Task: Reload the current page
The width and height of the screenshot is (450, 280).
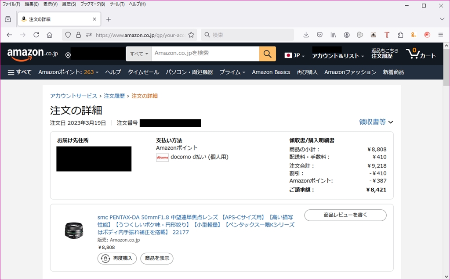Action: 36,35
